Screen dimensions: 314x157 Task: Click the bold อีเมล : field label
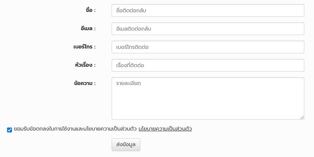[x=88, y=29]
